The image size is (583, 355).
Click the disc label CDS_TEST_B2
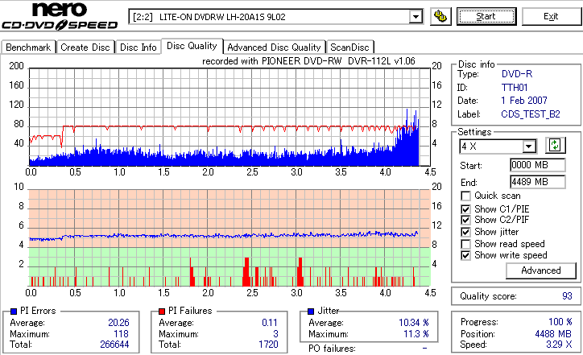[x=531, y=114]
